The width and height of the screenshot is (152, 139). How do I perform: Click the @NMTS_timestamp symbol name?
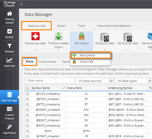pos(48,115)
